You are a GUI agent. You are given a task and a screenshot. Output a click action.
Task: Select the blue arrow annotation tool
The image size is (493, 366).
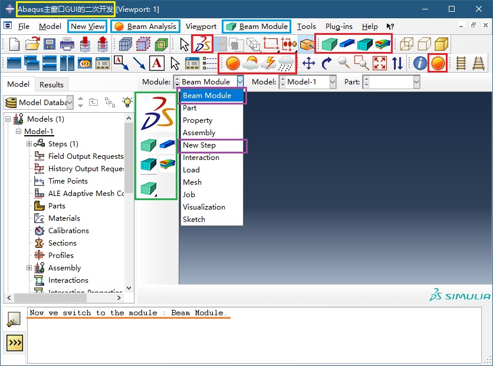coord(139,63)
